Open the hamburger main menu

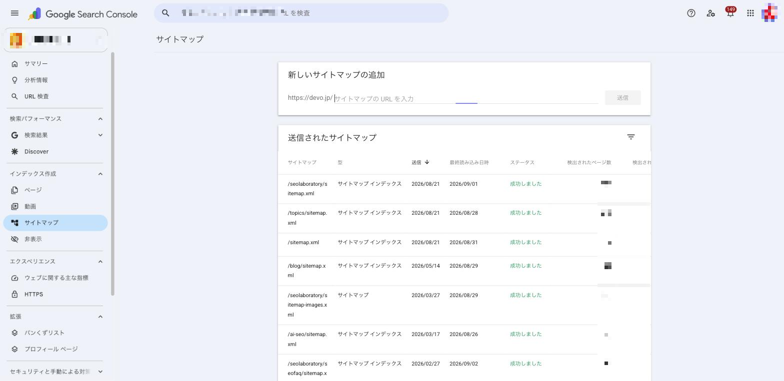click(x=14, y=13)
